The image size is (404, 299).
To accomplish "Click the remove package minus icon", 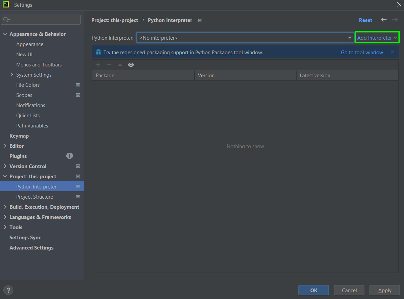I will click(x=109, y=65).
